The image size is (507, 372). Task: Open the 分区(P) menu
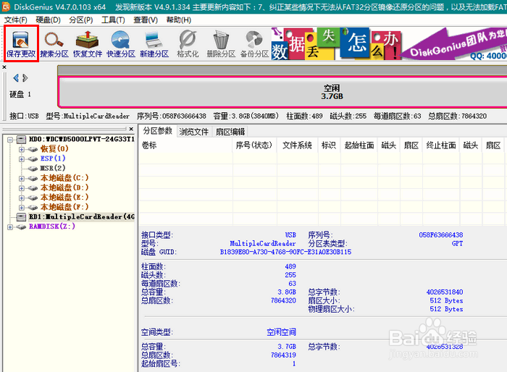[x=81, y=20]
